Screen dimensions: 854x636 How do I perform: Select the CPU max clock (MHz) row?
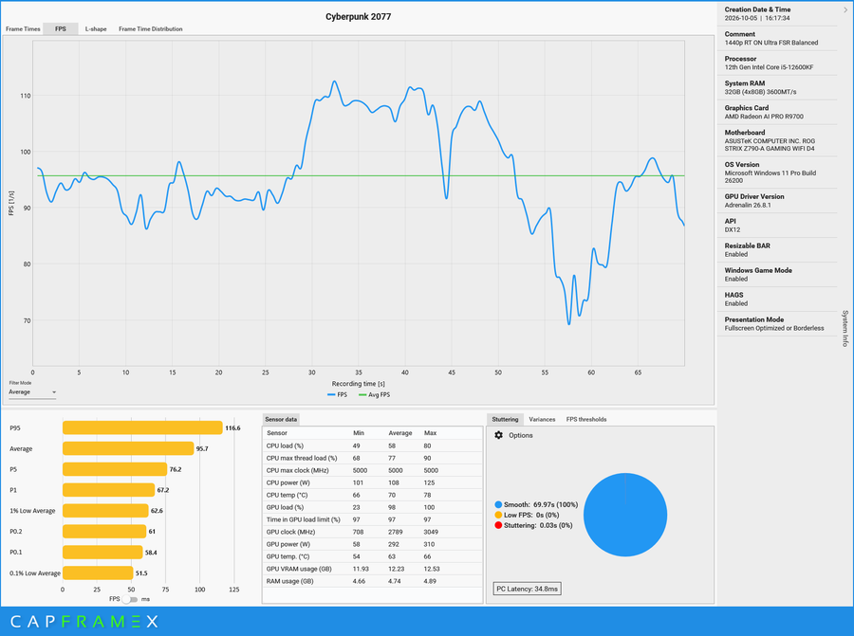[373, 470]
